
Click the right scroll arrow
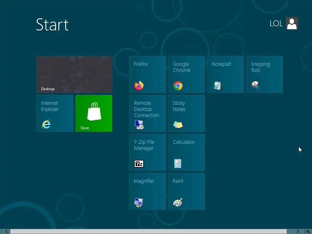pyautogui.click(x=298, y=232)
